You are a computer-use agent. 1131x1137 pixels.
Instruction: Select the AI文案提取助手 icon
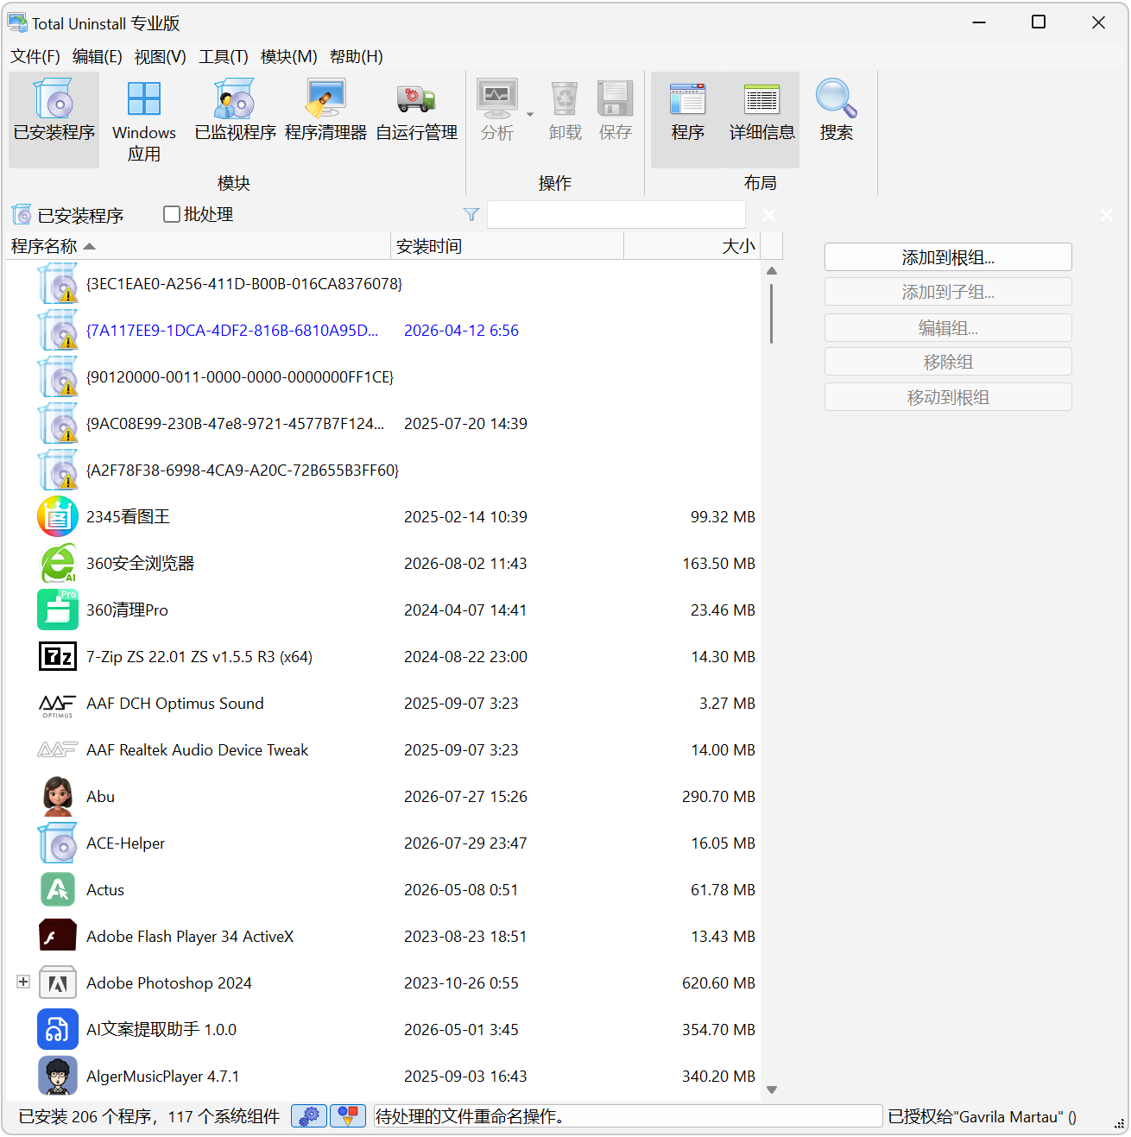(58, 1029)
